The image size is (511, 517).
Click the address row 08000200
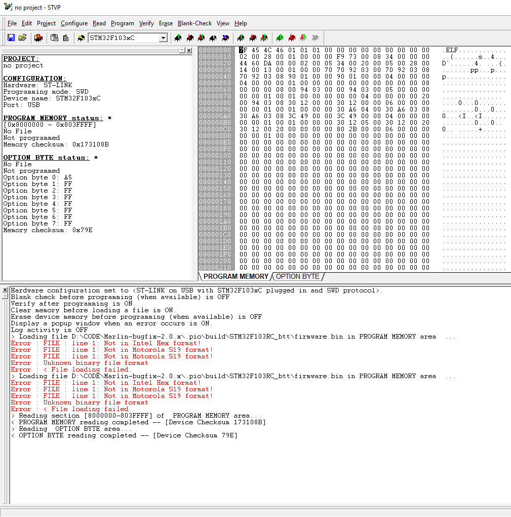[x=215, y=261]
